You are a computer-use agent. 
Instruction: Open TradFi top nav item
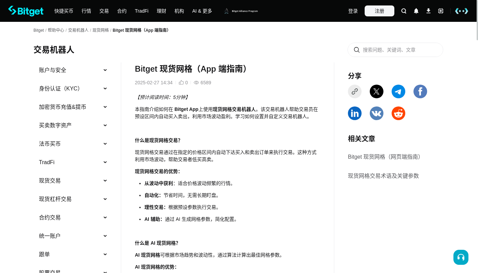[x=142, y=11]
